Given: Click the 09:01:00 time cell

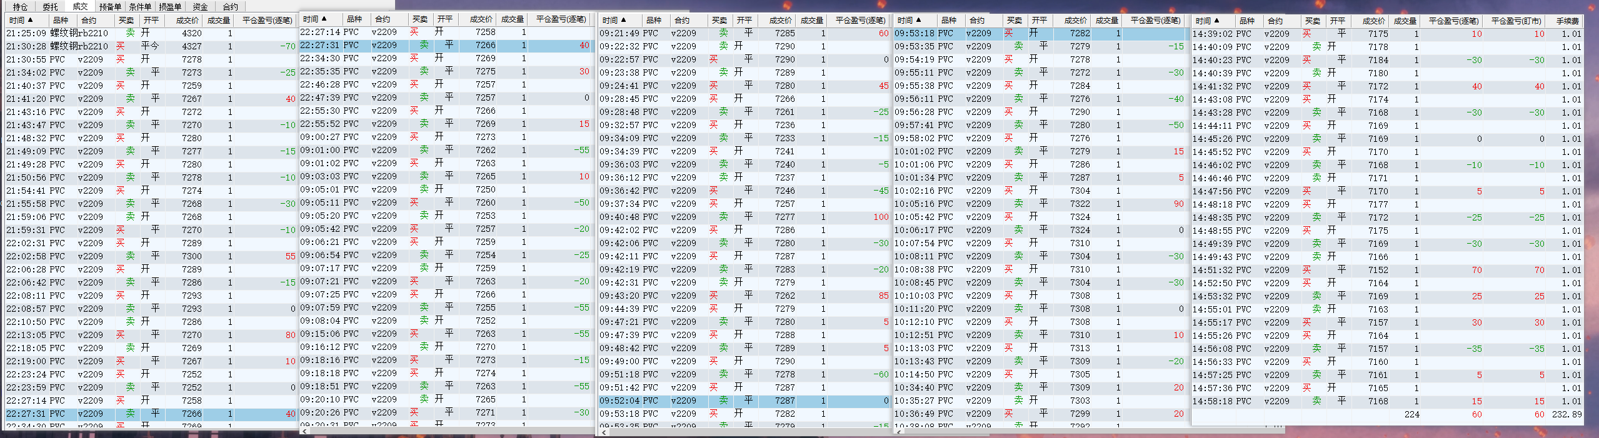Looking at the screenshot, I should pos(320,150).
